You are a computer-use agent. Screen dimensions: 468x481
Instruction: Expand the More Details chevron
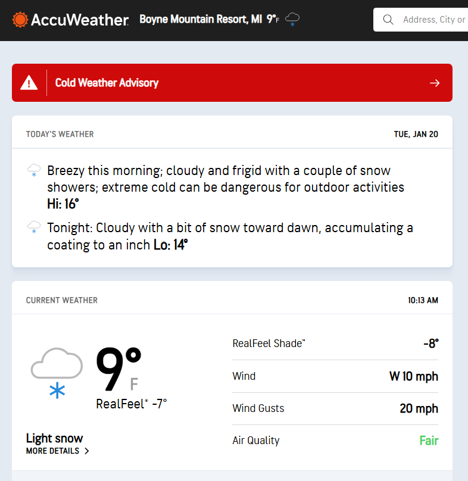tap(87, 451)
